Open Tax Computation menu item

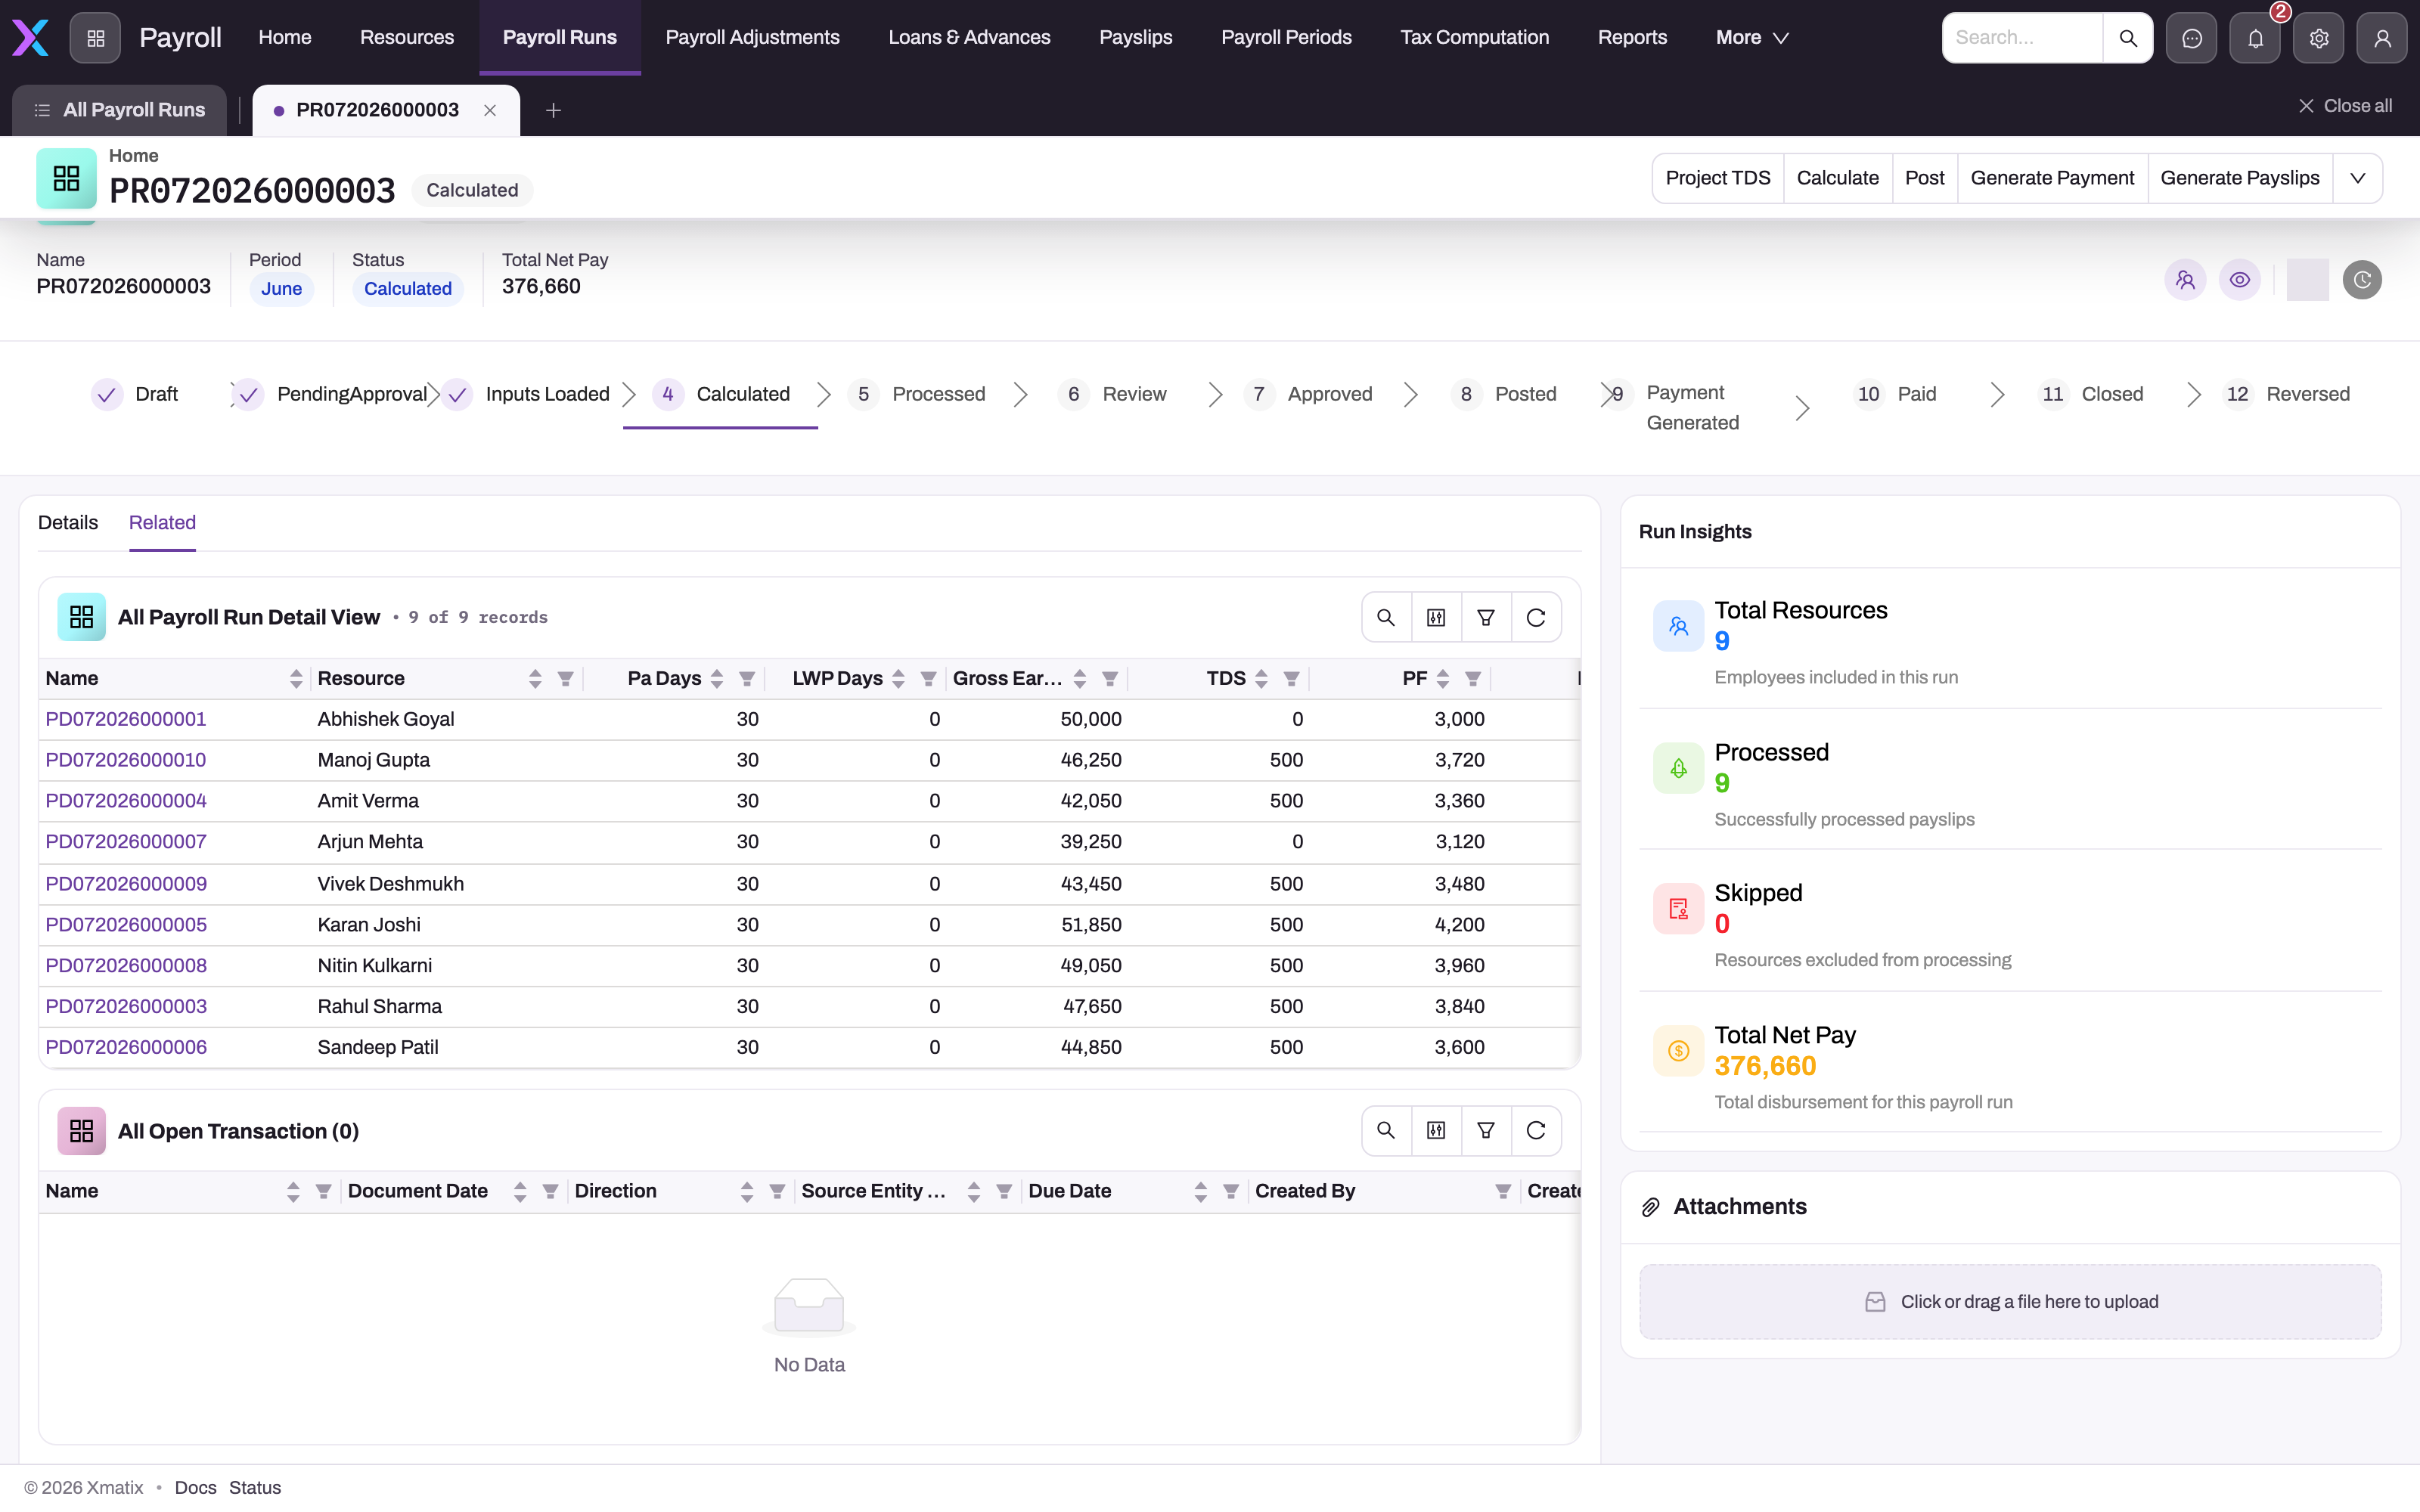[1474, 38]
